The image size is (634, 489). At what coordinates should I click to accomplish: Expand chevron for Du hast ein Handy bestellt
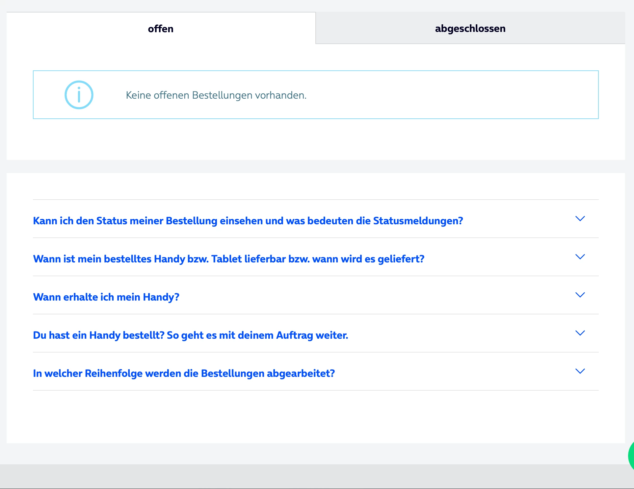580,333
